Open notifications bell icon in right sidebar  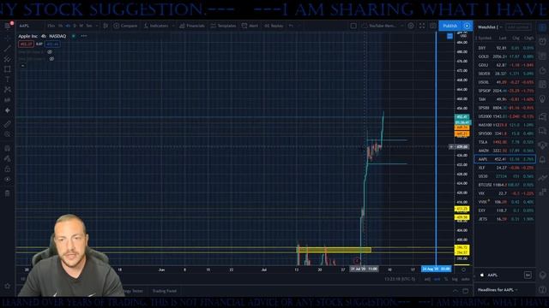pos(543,160)
